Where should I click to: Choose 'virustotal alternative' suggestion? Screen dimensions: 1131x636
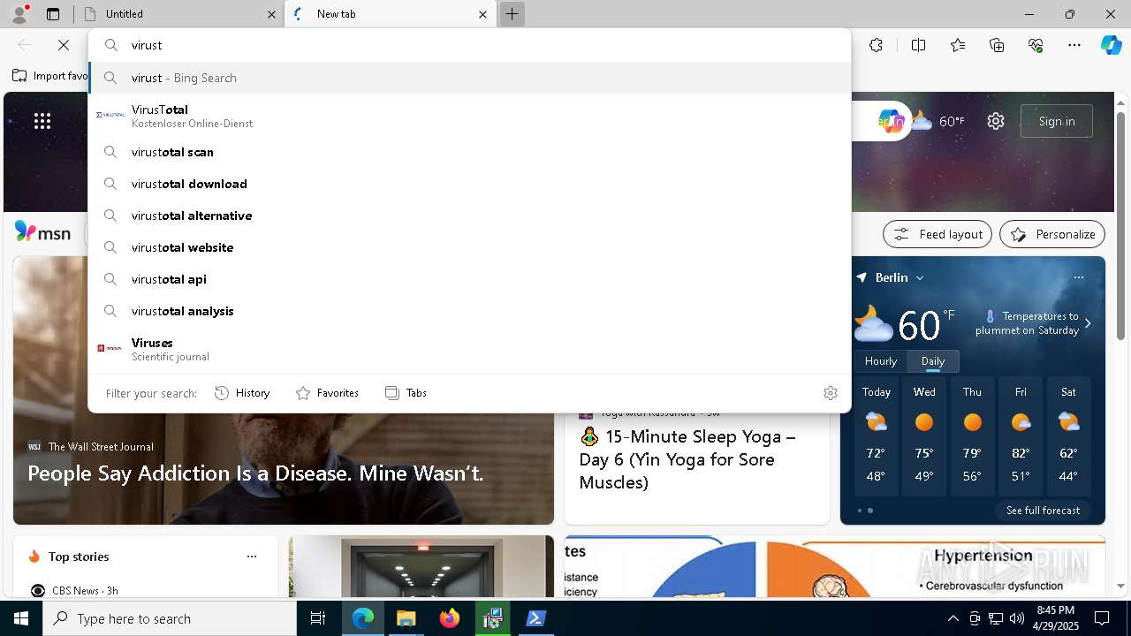[x=469, y=216]
